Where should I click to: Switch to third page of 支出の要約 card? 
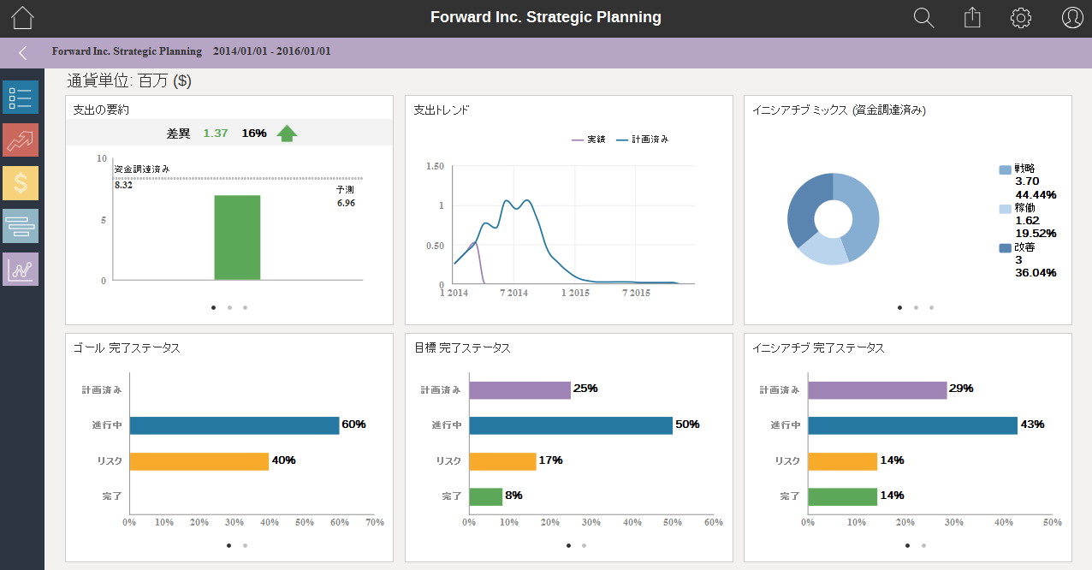click(x=245, y=307)
